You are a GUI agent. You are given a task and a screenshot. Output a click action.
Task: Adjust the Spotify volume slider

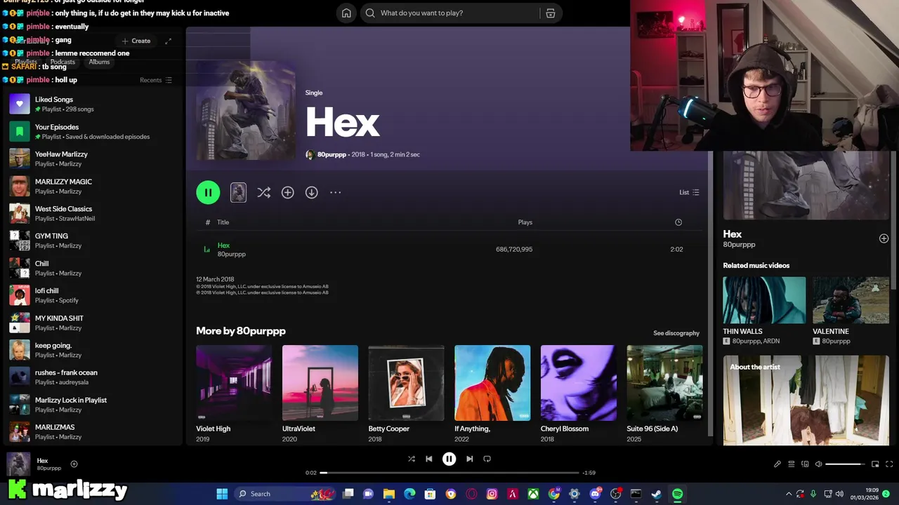click(846, 464)
